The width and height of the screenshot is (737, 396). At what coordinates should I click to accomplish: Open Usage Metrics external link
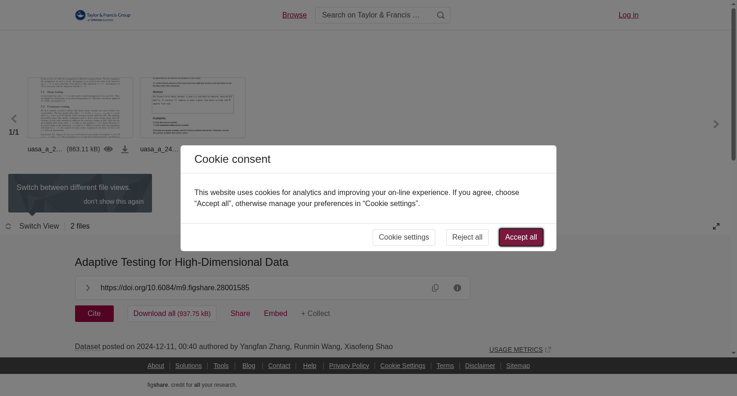click(520, 350)
